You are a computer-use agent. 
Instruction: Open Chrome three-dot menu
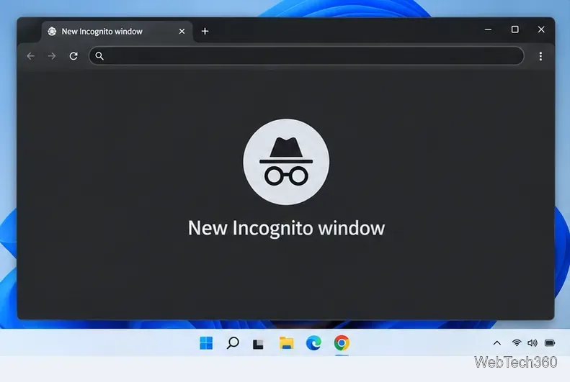[x=540, y=56]
